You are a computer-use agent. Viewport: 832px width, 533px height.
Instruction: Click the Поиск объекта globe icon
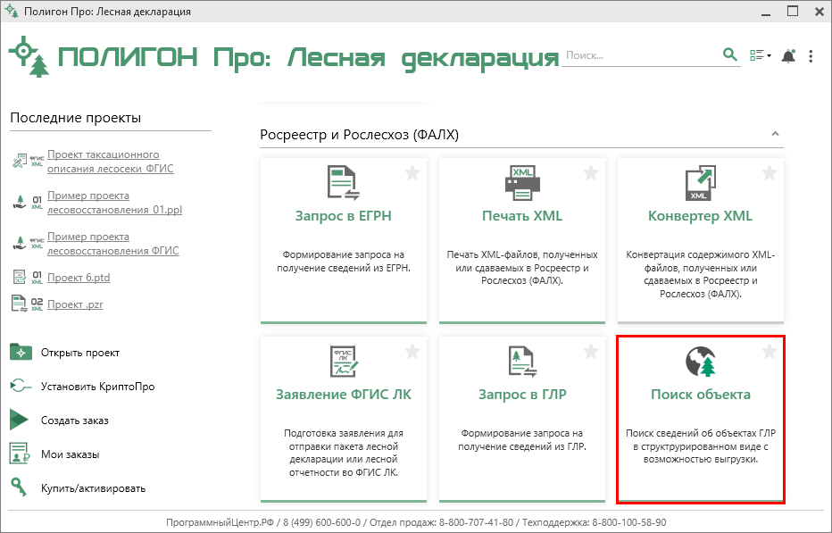[701, 361]
